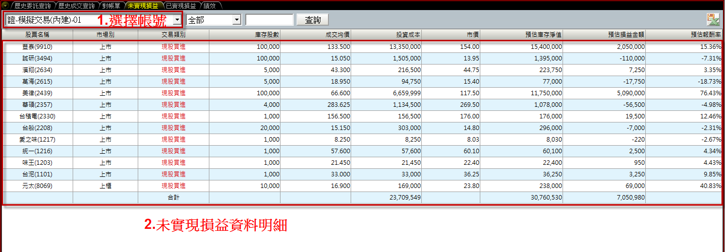Image resolution: width=725 pixels, height=252 pixels.
Task: Open the account selection dropdown
Action: (x=177, y=20)
